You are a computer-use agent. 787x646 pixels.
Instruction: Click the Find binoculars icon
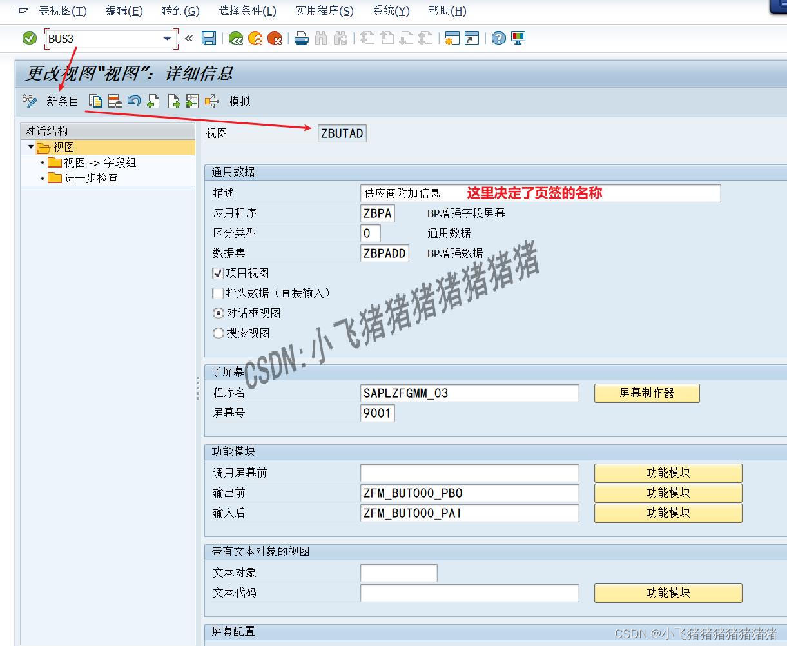(x=321, y=39)
